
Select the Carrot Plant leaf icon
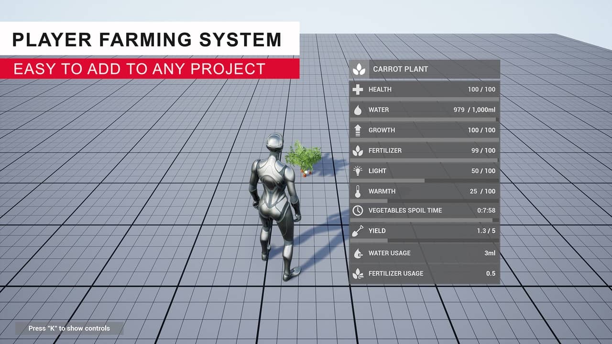click(358, 69)
